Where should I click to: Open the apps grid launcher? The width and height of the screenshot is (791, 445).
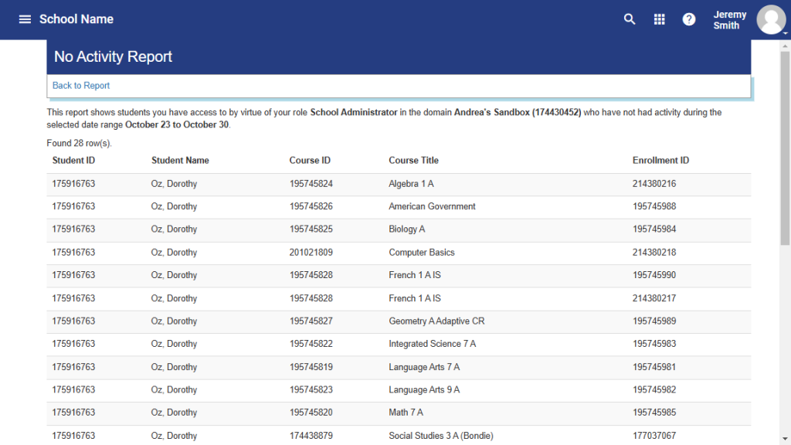tap(659, 19)
